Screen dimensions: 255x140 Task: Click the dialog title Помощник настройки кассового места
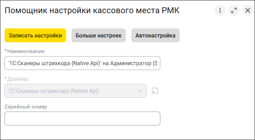pos(79,11)
